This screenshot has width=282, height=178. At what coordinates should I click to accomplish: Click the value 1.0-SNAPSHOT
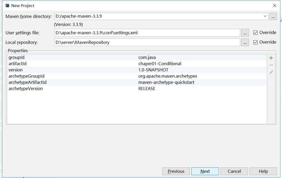pos(153,70)
